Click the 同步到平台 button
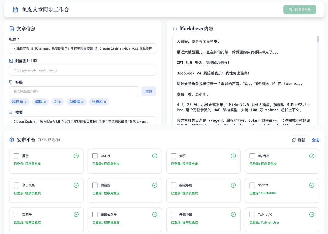 click(299, 10)
